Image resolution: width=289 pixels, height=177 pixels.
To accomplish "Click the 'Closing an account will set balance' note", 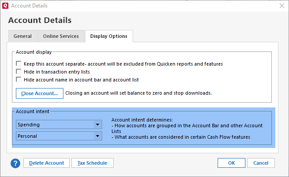I will (x=138, y=93).
